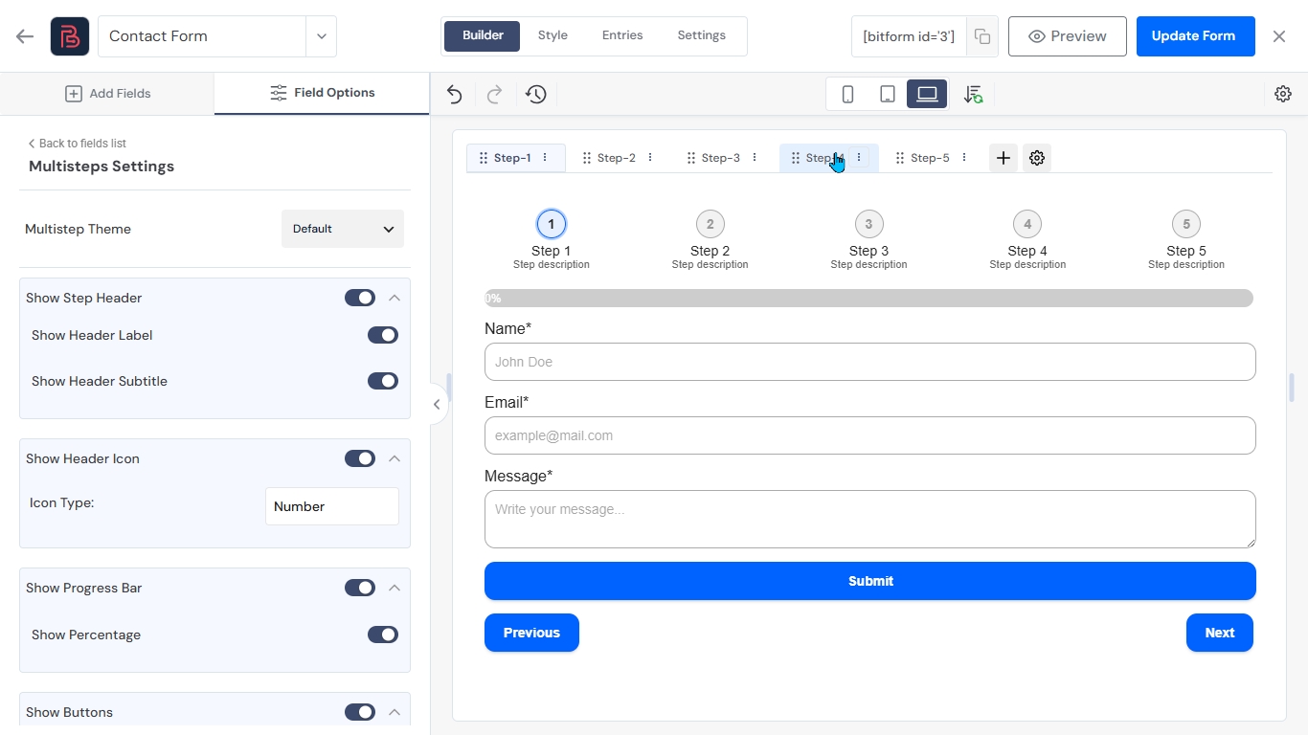
Task: Open Step-3 three-dot menu
Action: coord(755,158)
